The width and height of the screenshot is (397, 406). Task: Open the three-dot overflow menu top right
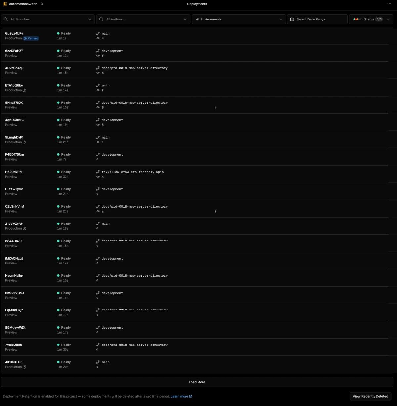389,4
